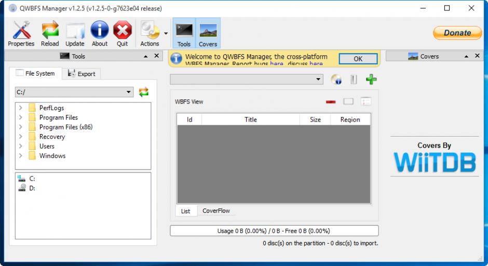
Task: Expand the Recovery folder
Action: [x=21, y=137]
